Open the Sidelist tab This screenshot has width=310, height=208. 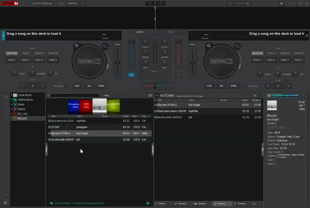[162, 203]
